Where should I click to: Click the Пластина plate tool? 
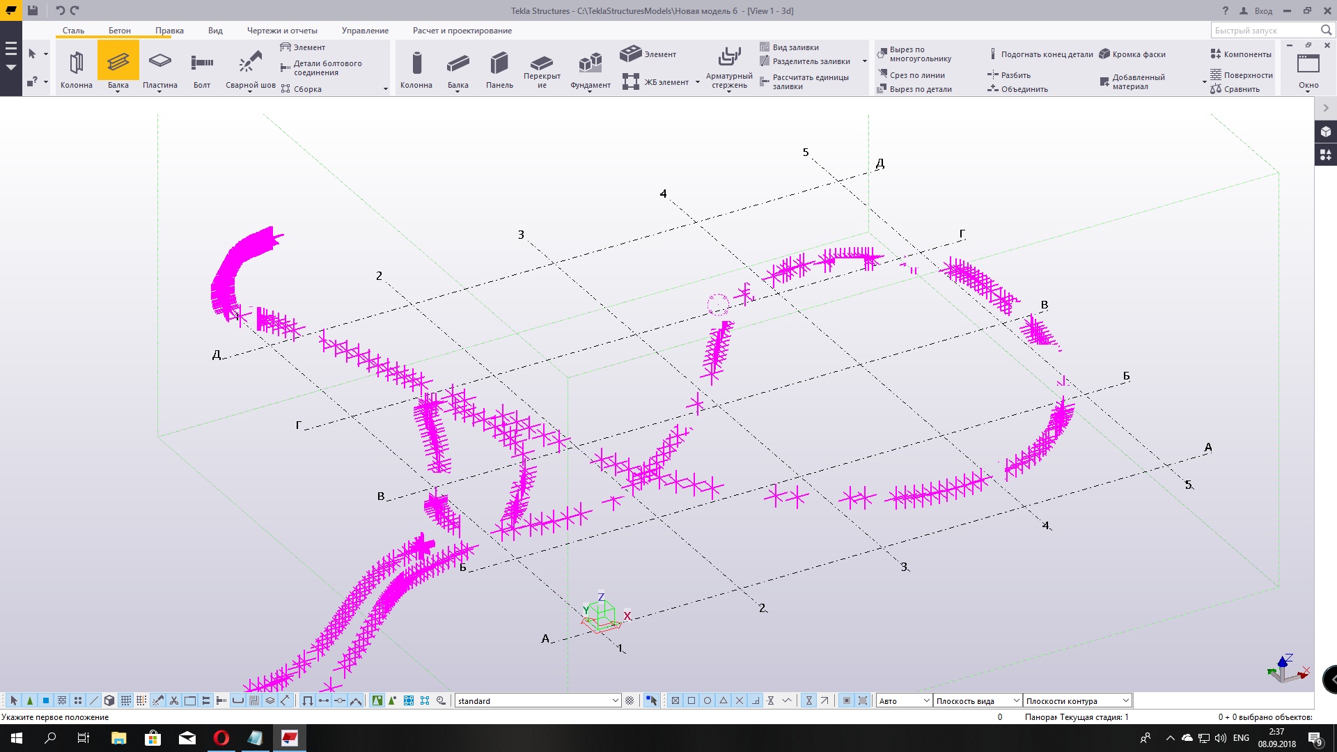[x=159, y=68]
